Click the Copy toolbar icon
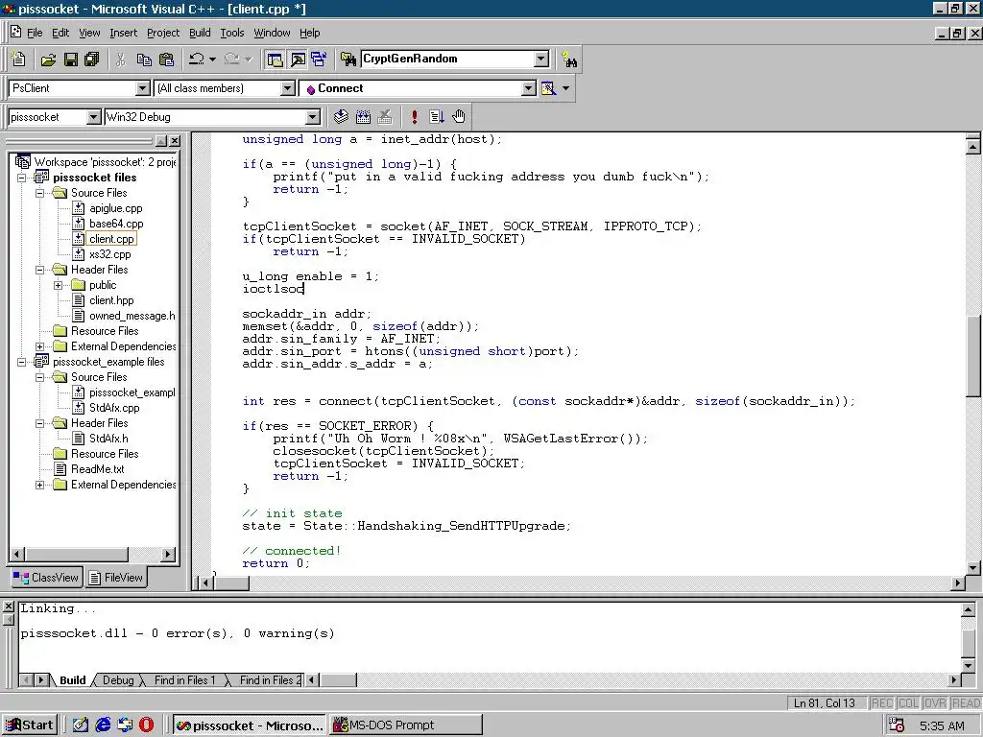 [x=144, y=59]
